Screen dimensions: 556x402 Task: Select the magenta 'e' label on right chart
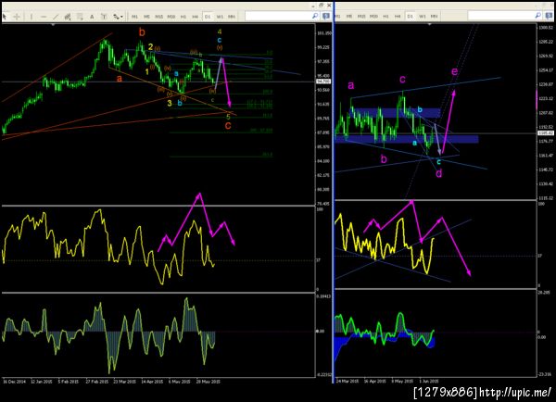point(455,71)
